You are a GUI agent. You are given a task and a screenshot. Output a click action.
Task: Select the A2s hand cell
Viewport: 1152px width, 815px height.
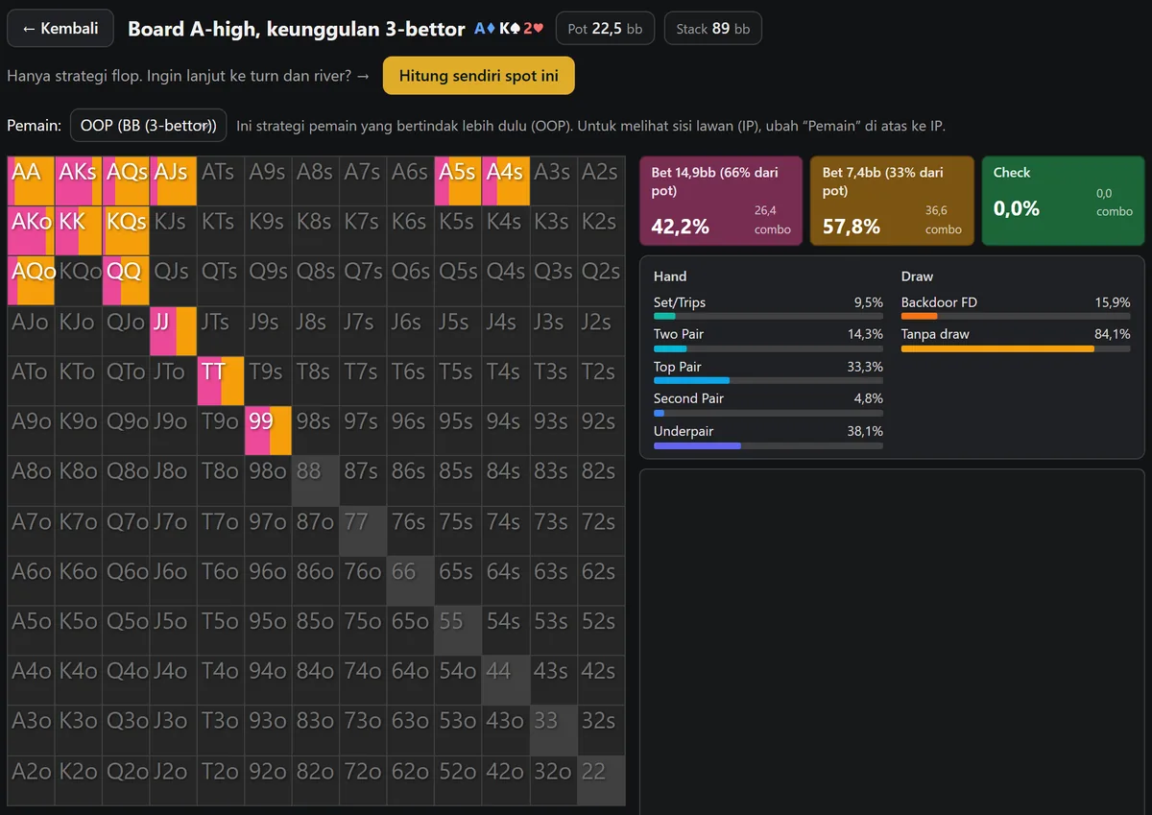(x=601, y=180)
